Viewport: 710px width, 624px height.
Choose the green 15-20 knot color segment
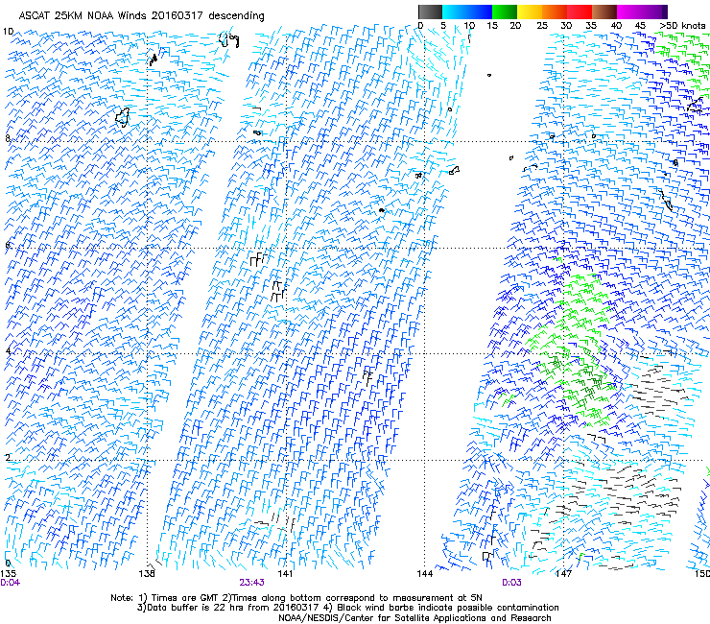click(505, 12)
